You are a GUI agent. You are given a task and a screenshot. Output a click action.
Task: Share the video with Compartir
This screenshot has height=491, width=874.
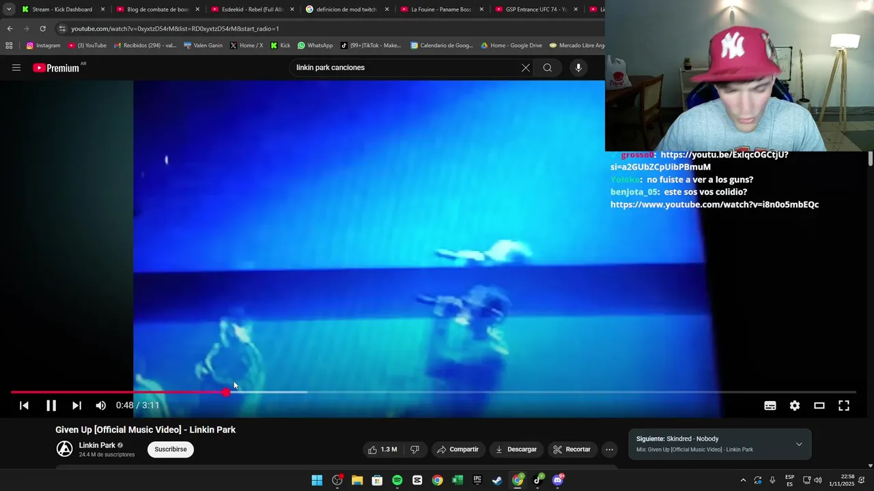(458, 449)
